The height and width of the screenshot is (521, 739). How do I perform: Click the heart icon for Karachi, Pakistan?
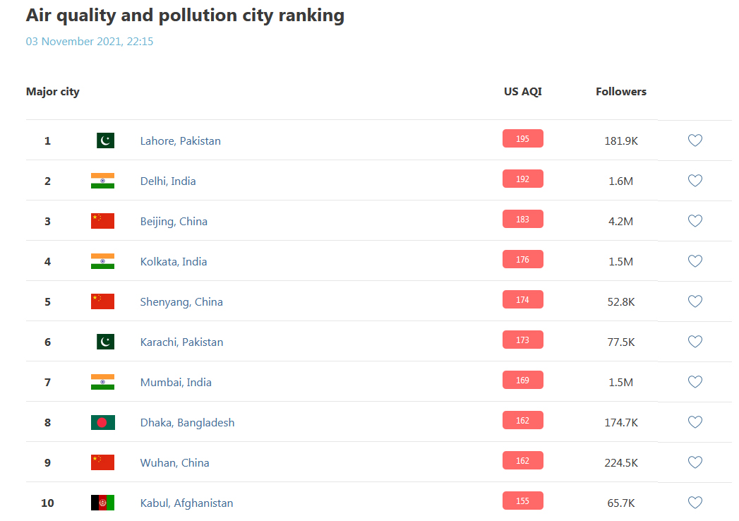(x=695, y=342)
